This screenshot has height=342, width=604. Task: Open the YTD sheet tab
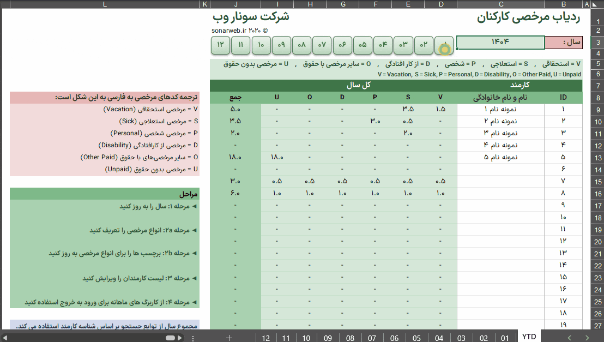pyautogui.click(x=529, y=337)
